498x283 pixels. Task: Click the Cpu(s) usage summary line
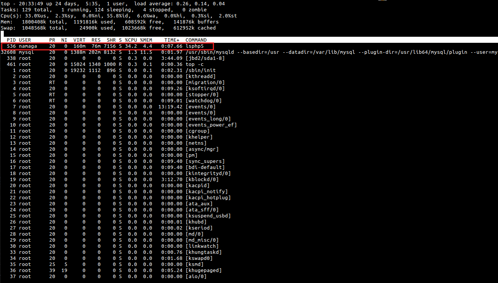coord(119,16)
